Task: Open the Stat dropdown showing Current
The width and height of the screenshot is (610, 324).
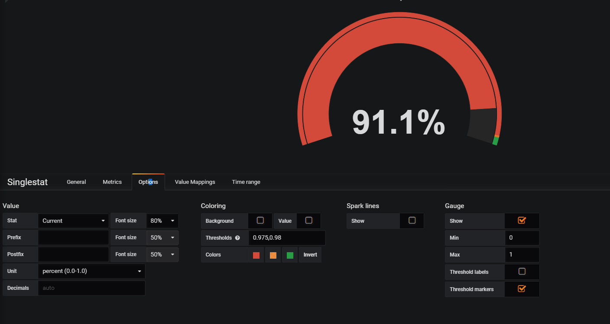Action: [74, 221]
